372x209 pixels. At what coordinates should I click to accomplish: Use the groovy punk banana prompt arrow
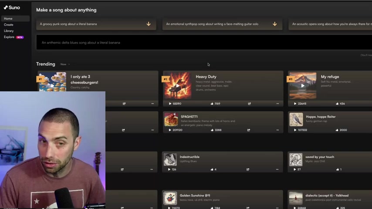click(149, 24)
